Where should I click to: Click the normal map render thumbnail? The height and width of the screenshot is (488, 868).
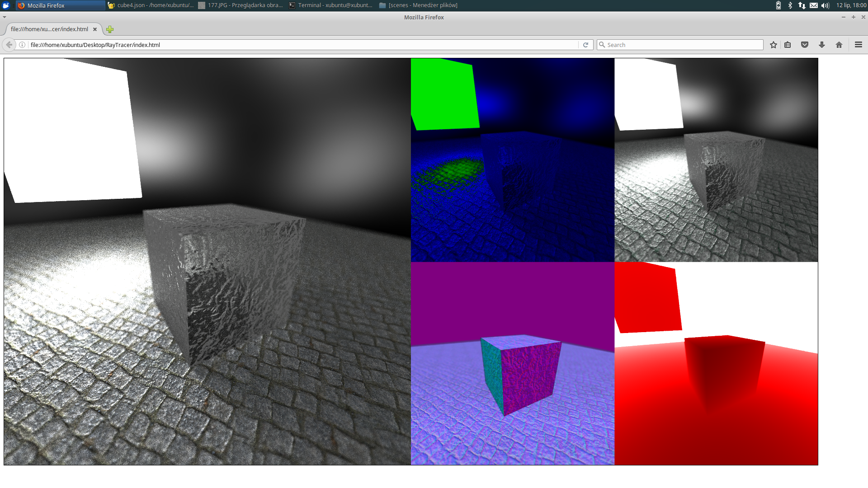pos(513,363)
